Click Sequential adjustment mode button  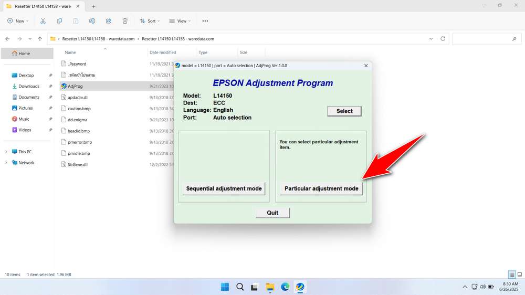pyautogui.click(x=224, y=188)
